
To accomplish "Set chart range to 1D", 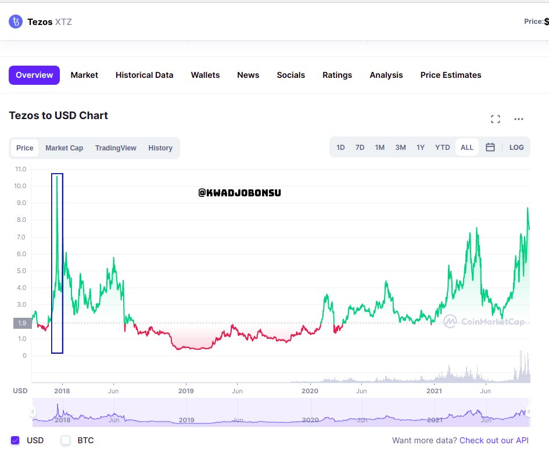I will [340, 148].
